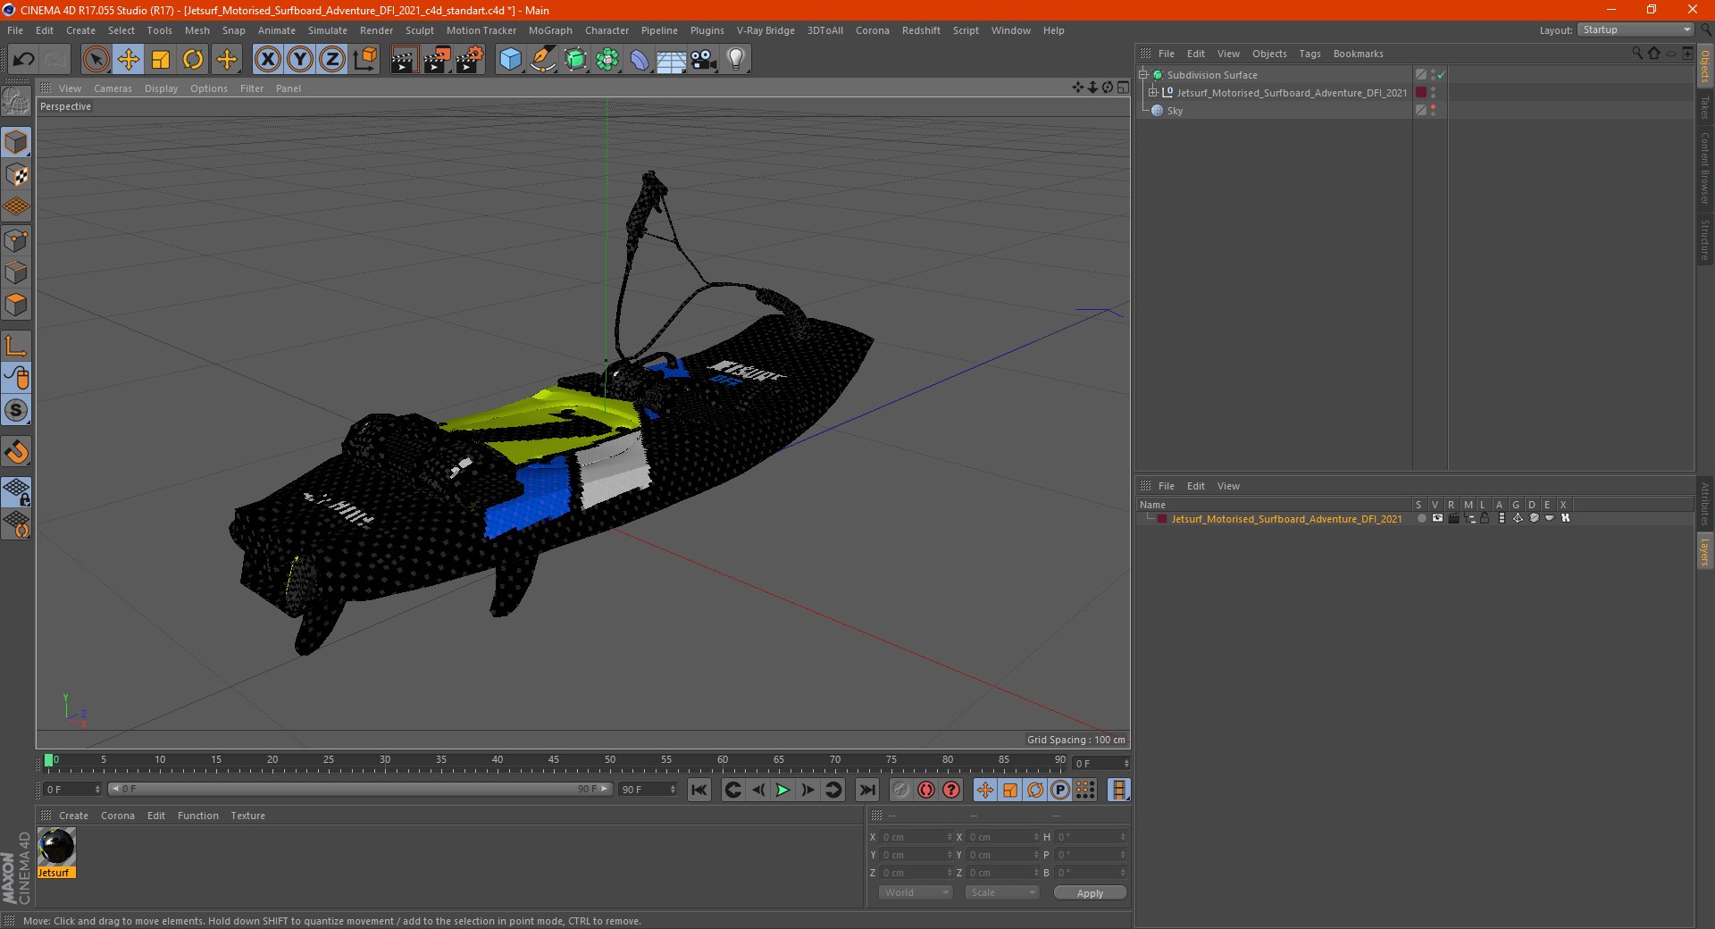The width and height of the screenshot is (1715, 929).
Task: Render to Picture Viewer
Action: 437,60
